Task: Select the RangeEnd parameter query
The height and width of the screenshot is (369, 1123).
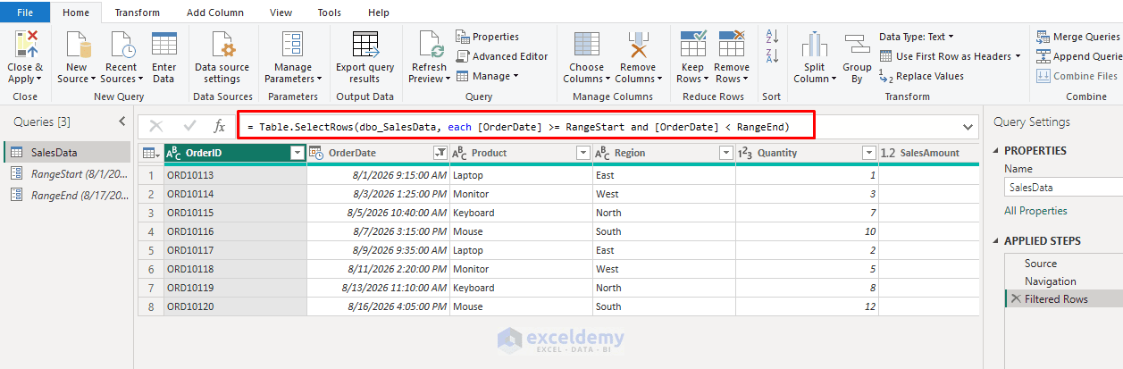Action: (67, 195)
